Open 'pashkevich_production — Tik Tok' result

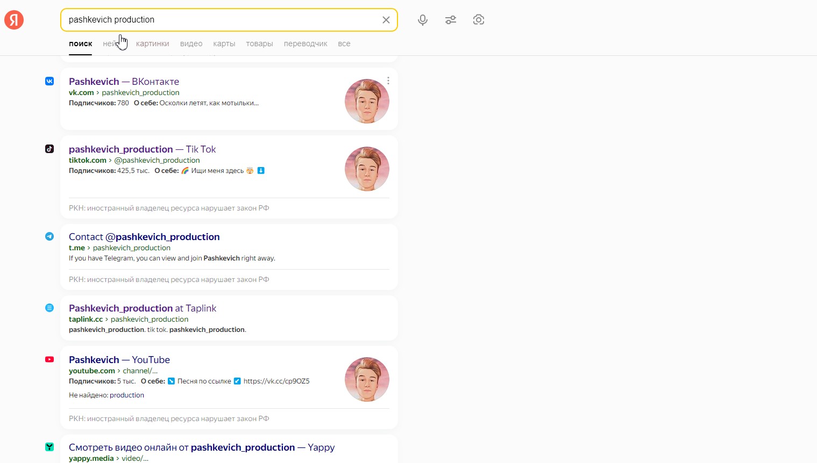(x=143, y=149)
